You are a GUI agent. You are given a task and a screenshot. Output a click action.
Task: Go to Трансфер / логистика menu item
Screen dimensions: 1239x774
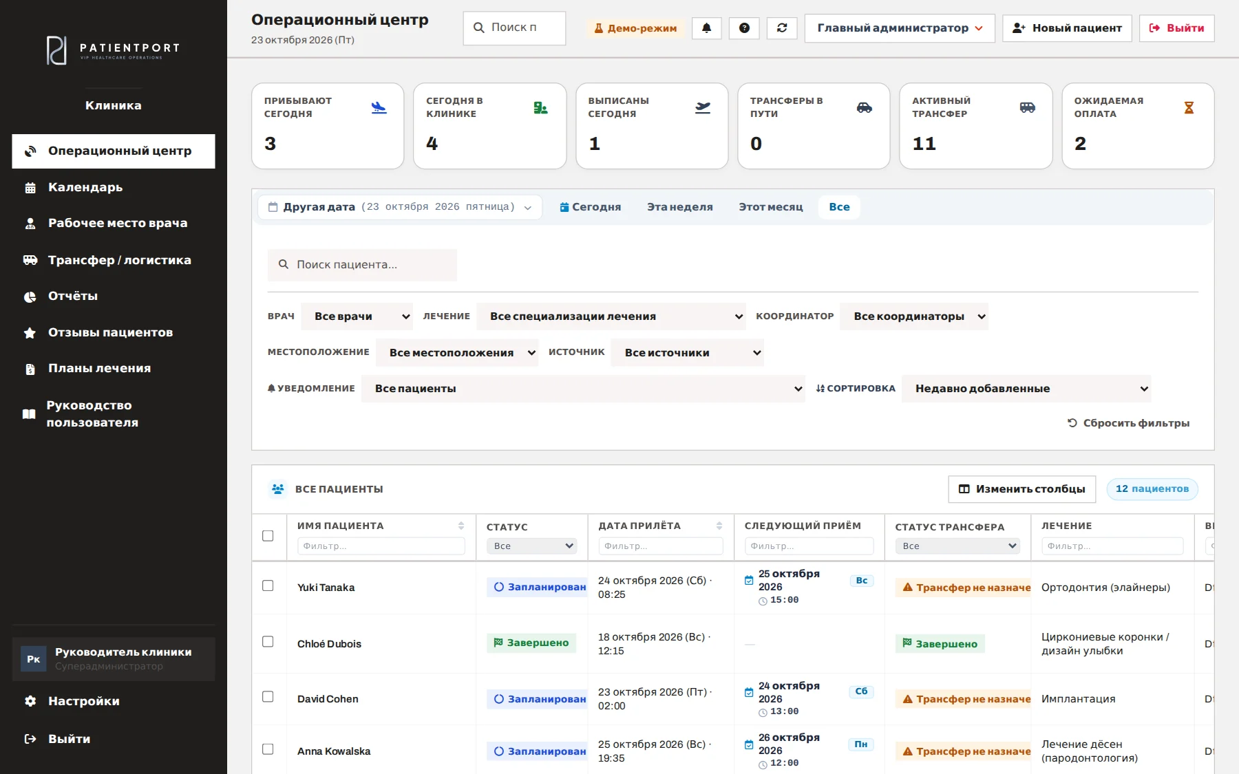point(114,260)
